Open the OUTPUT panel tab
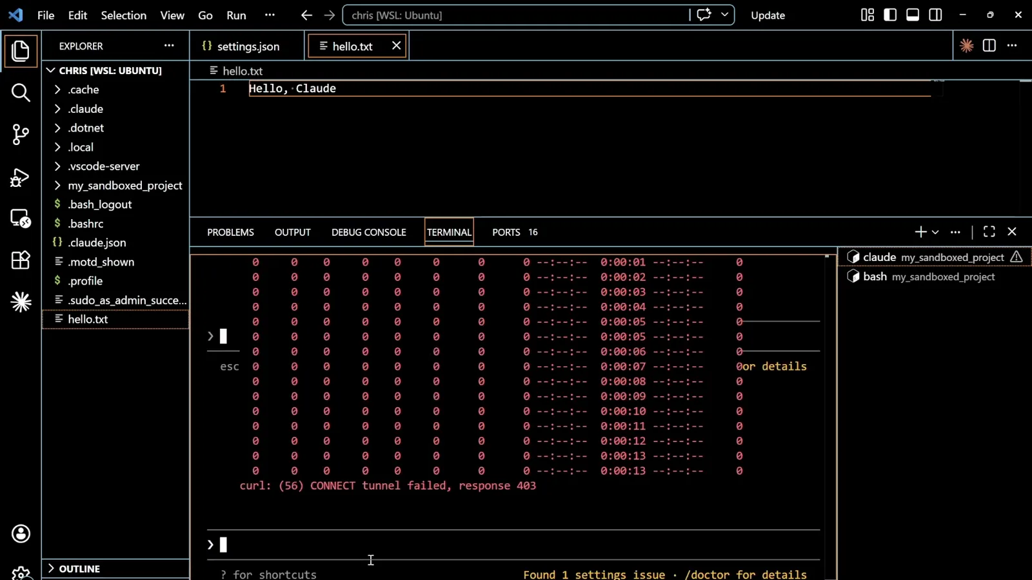 click(292, 232)
